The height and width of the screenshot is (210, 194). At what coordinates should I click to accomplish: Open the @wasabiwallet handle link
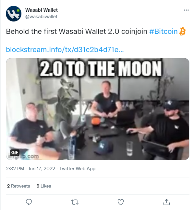(x=41, y=17)
